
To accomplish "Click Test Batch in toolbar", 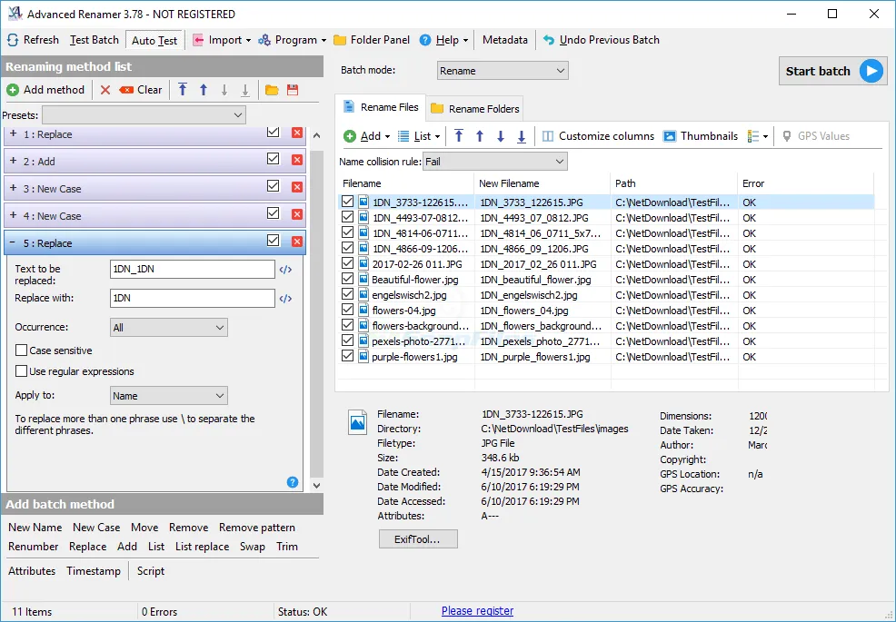I will (x=95, y=40).
